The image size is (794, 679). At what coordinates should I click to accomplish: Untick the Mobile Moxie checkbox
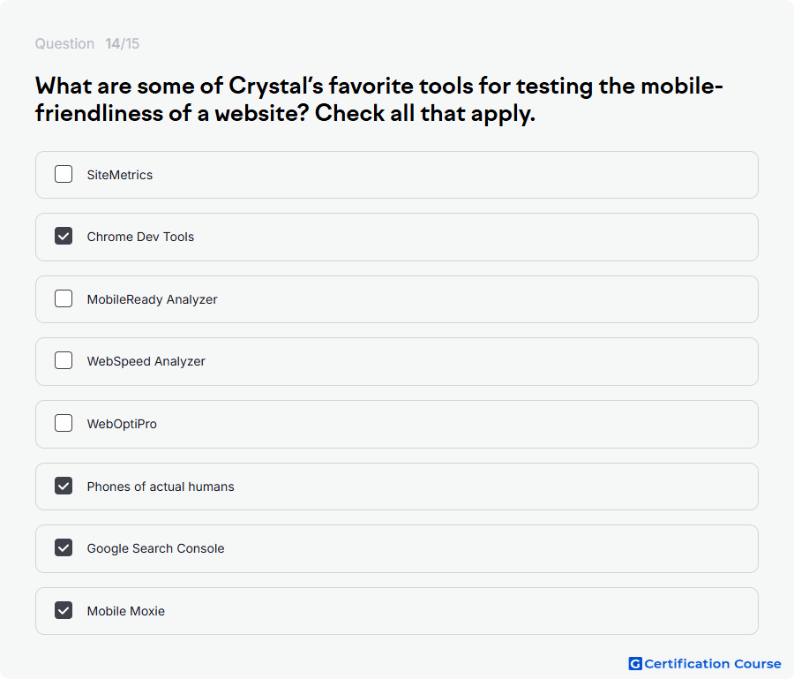(x=64, y=611)
